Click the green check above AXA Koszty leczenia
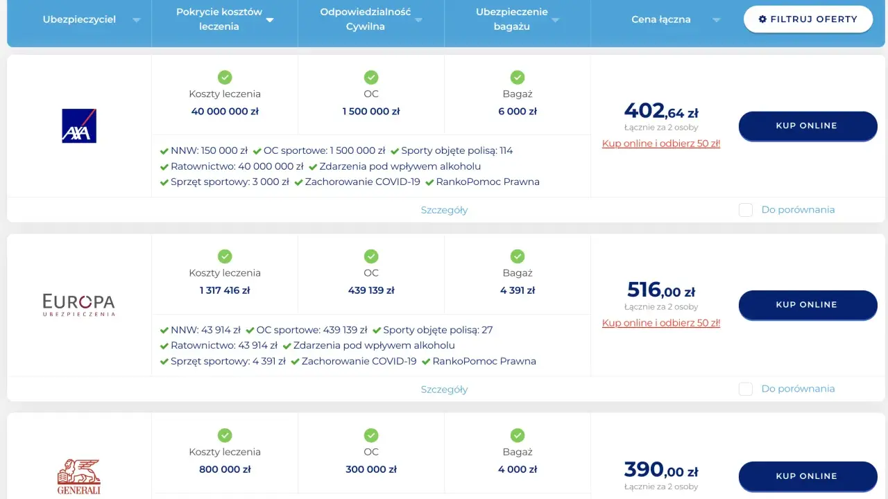This screenshot has width=888, height=499. pyautogui.click(x=225, y=77)
